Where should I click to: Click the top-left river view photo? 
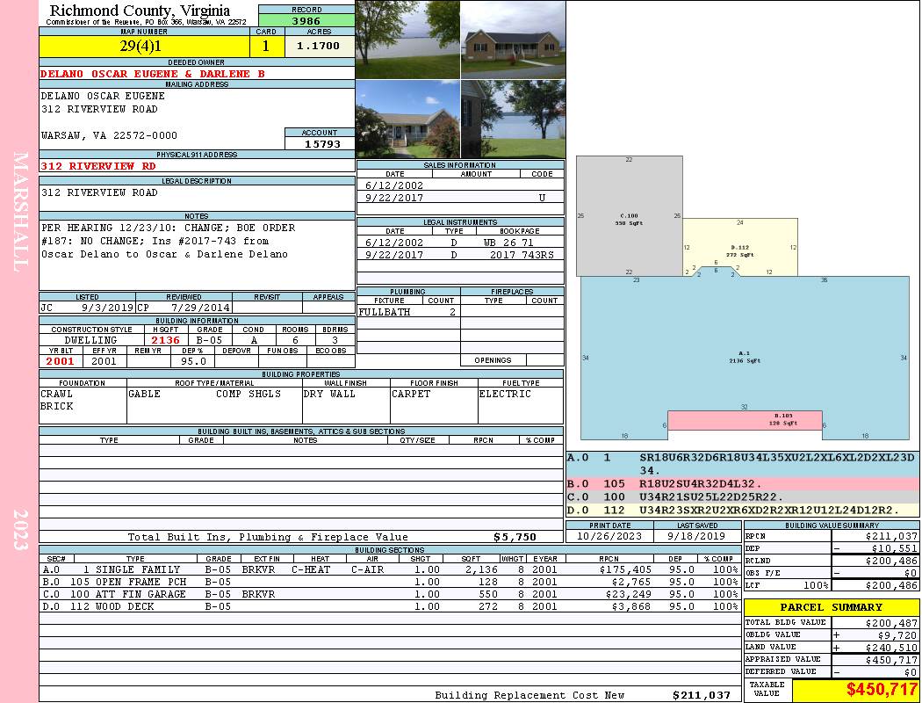coord(407,40)
